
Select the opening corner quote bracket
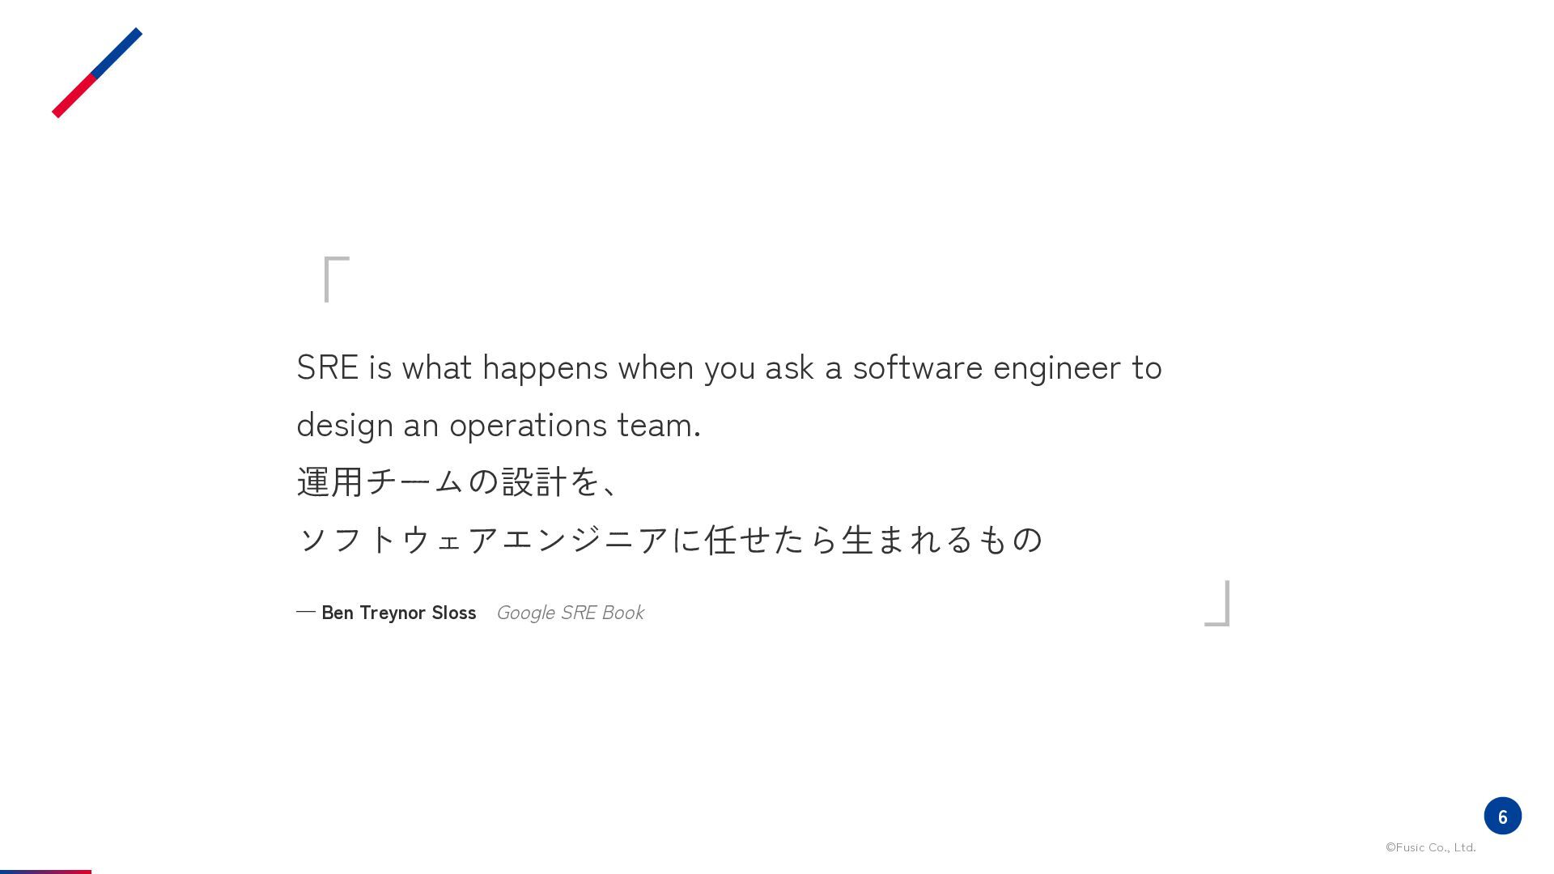pyautogui.click(x=337, y=279)
